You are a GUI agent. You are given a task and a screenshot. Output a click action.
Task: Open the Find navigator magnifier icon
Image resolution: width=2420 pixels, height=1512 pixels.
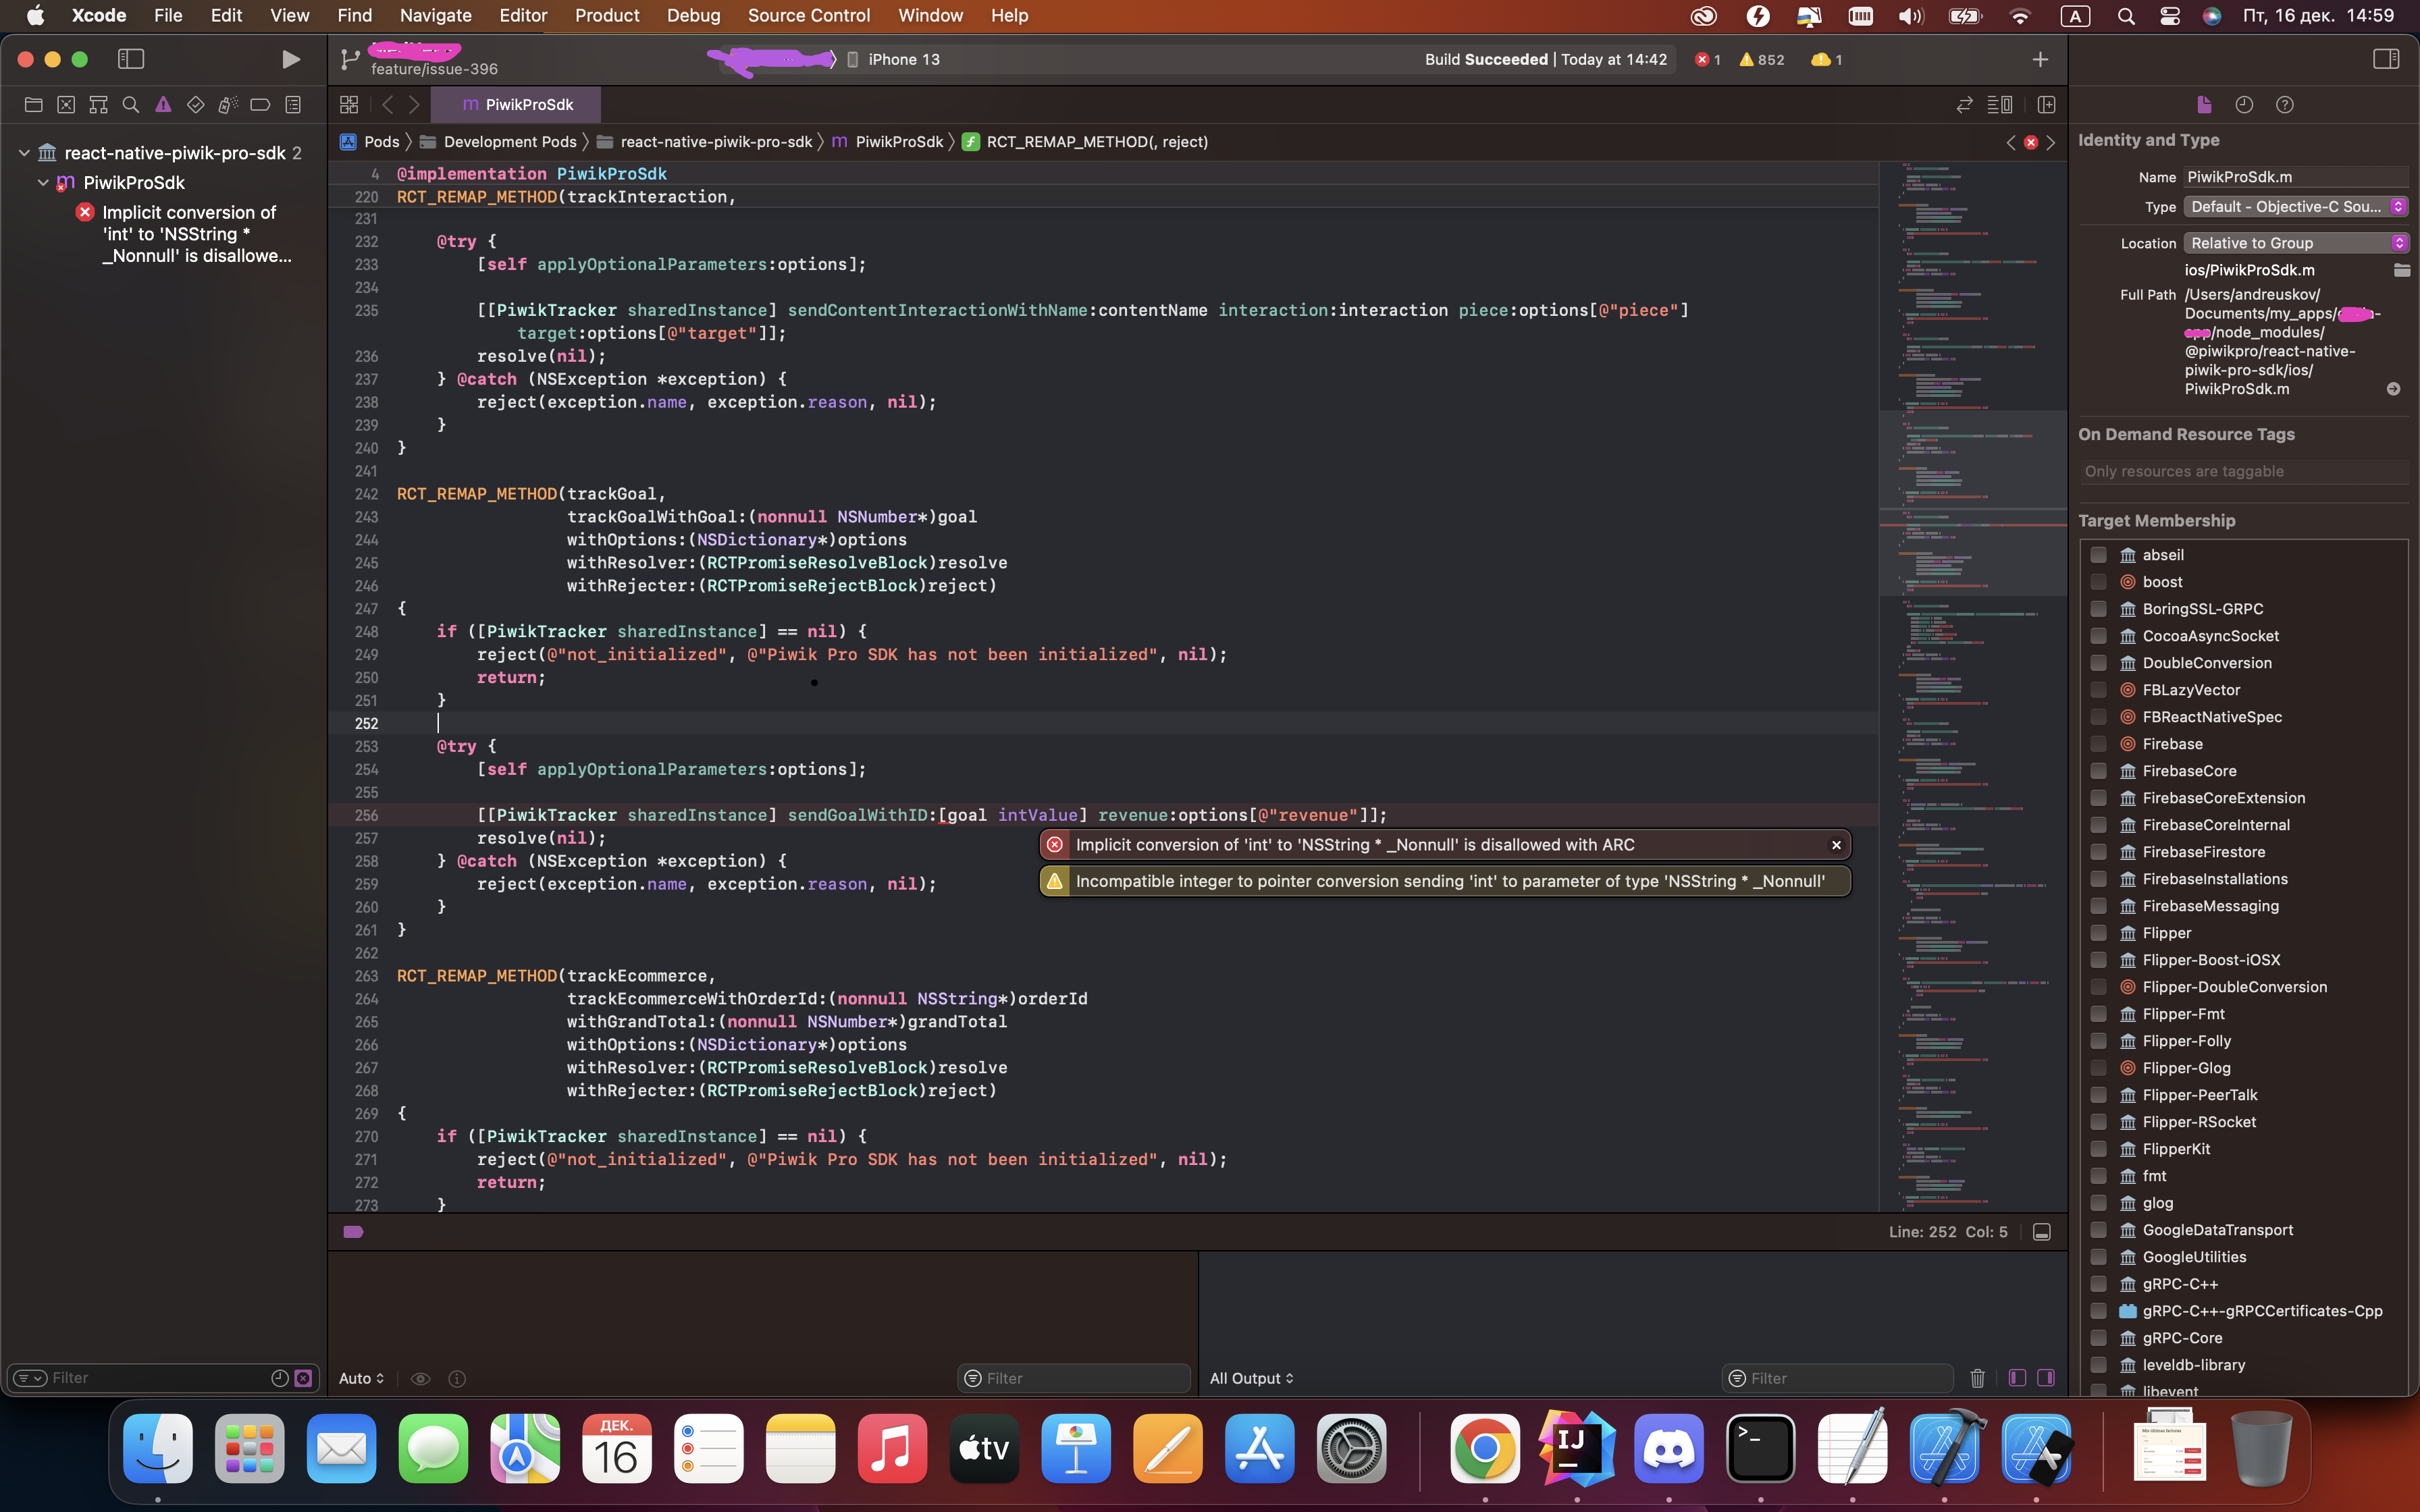[130, 105]
